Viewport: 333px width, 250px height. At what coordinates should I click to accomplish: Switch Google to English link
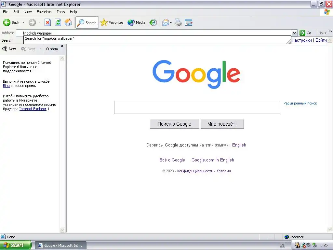pos(239,145)
